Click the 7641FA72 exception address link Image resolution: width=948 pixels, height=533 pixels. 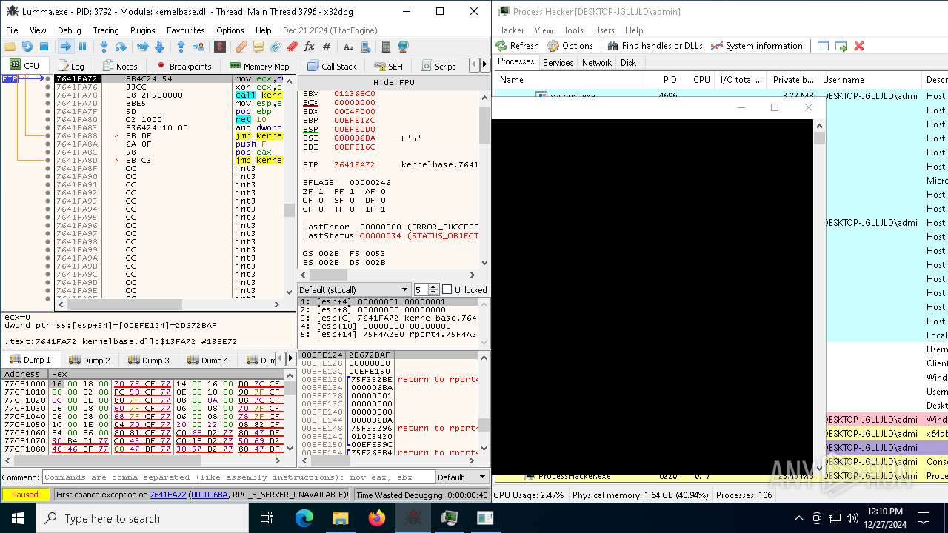coord(168,495)
